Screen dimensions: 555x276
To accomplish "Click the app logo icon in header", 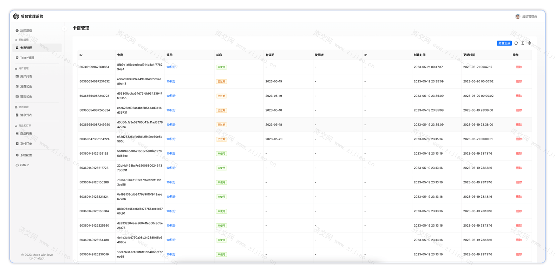I will click(16, 16).
